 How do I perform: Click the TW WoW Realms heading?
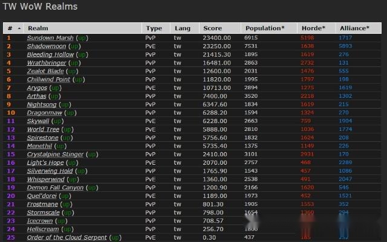[40, 7]
